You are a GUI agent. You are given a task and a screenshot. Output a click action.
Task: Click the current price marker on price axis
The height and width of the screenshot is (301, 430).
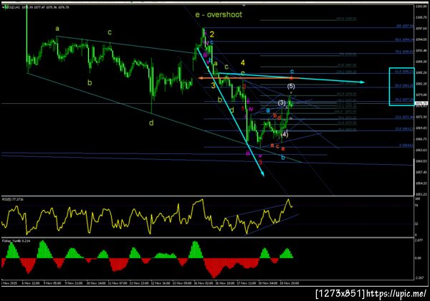422,104
